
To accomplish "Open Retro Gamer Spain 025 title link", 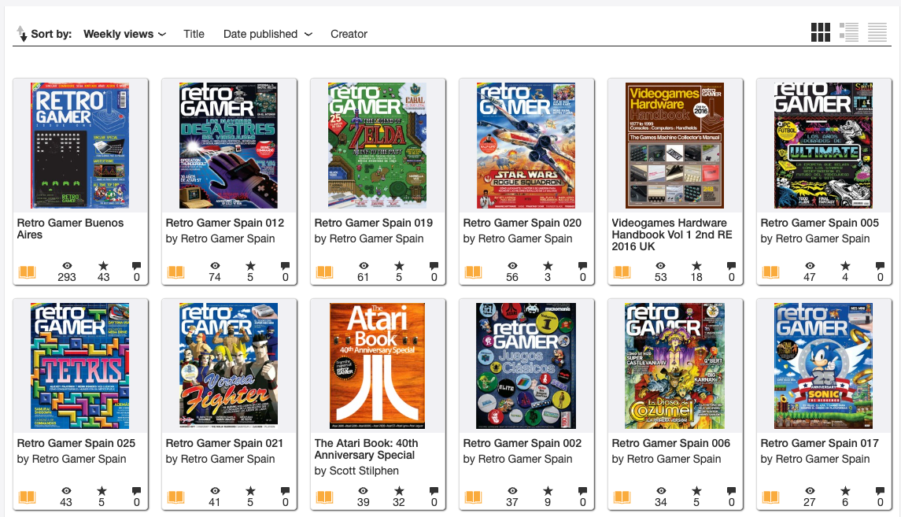I will (76, 444).
